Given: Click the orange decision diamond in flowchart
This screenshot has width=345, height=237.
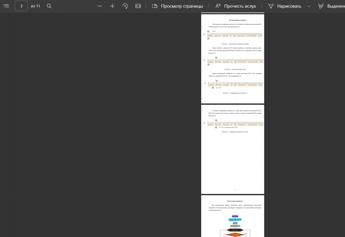Looking at the screenshot, I should point(235,235).
